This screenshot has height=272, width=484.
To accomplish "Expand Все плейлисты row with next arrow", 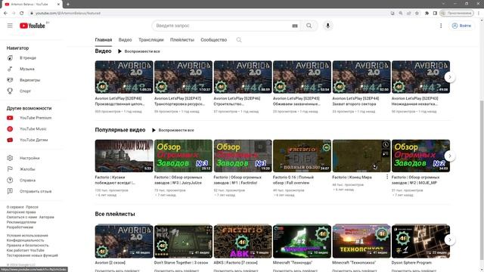I will pos(450,240).
